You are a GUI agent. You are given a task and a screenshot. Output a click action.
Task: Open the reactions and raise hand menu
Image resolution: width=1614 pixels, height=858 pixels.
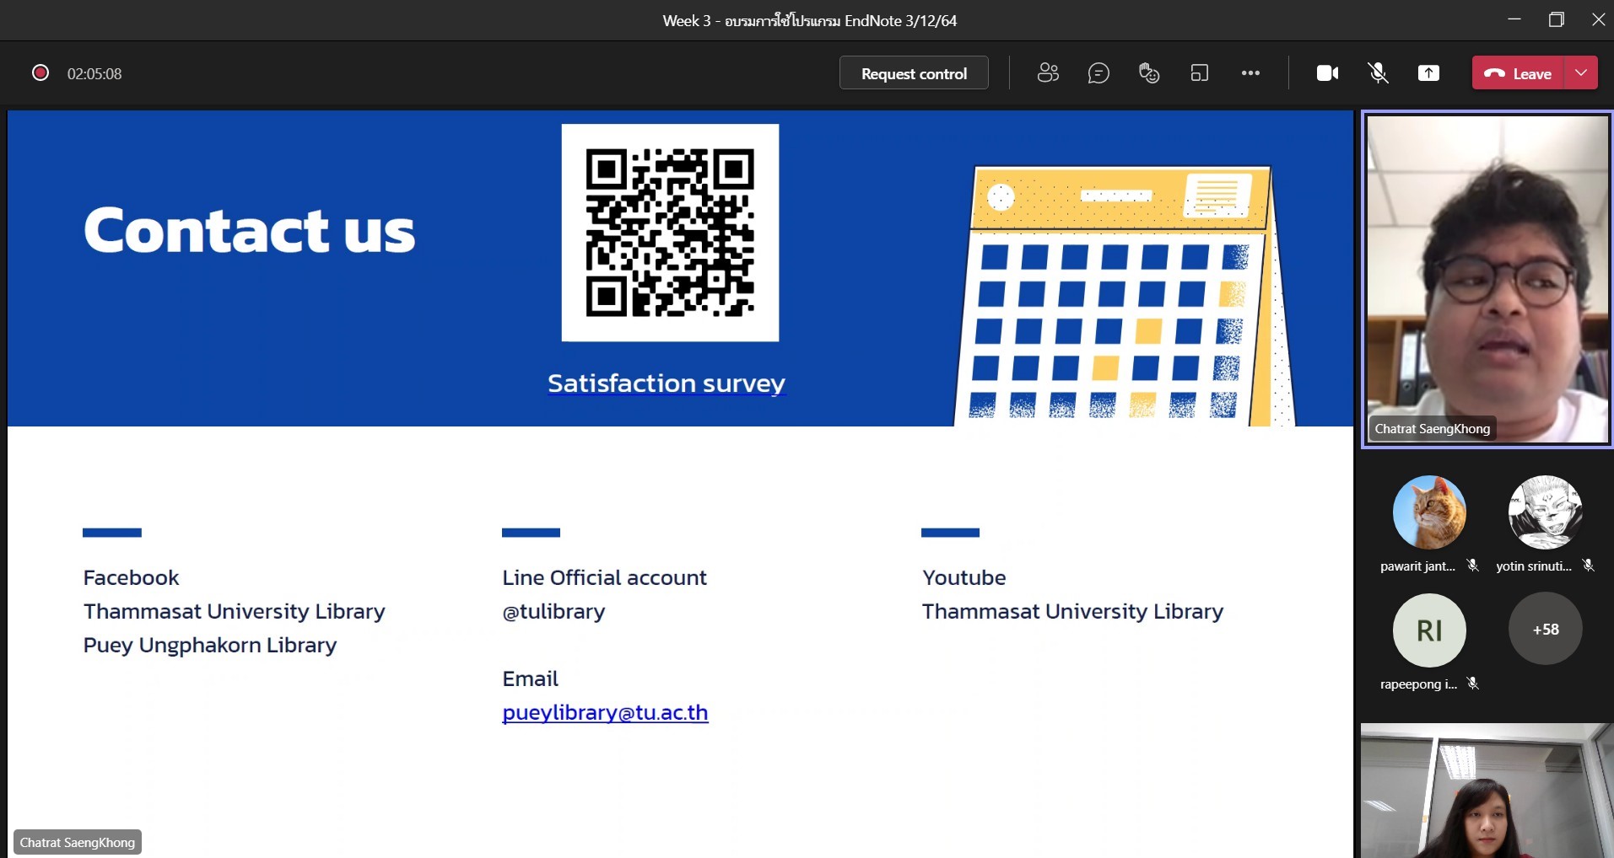[x=1149, y=73]
